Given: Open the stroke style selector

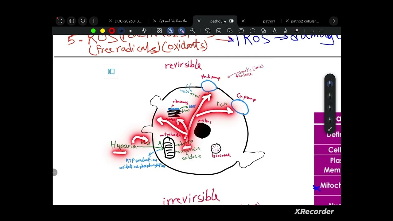Looking at the screenshot, I should pyautogui.click(x=121, y=31).
